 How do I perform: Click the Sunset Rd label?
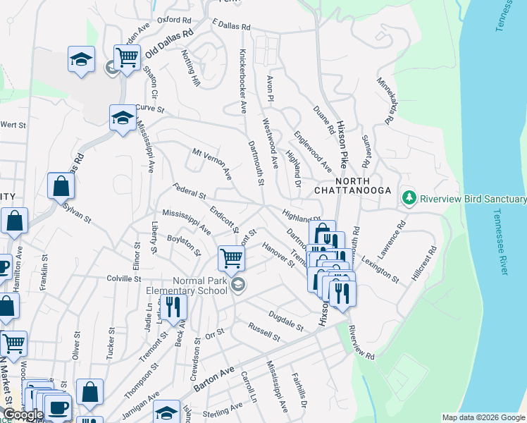click(366, 152)
